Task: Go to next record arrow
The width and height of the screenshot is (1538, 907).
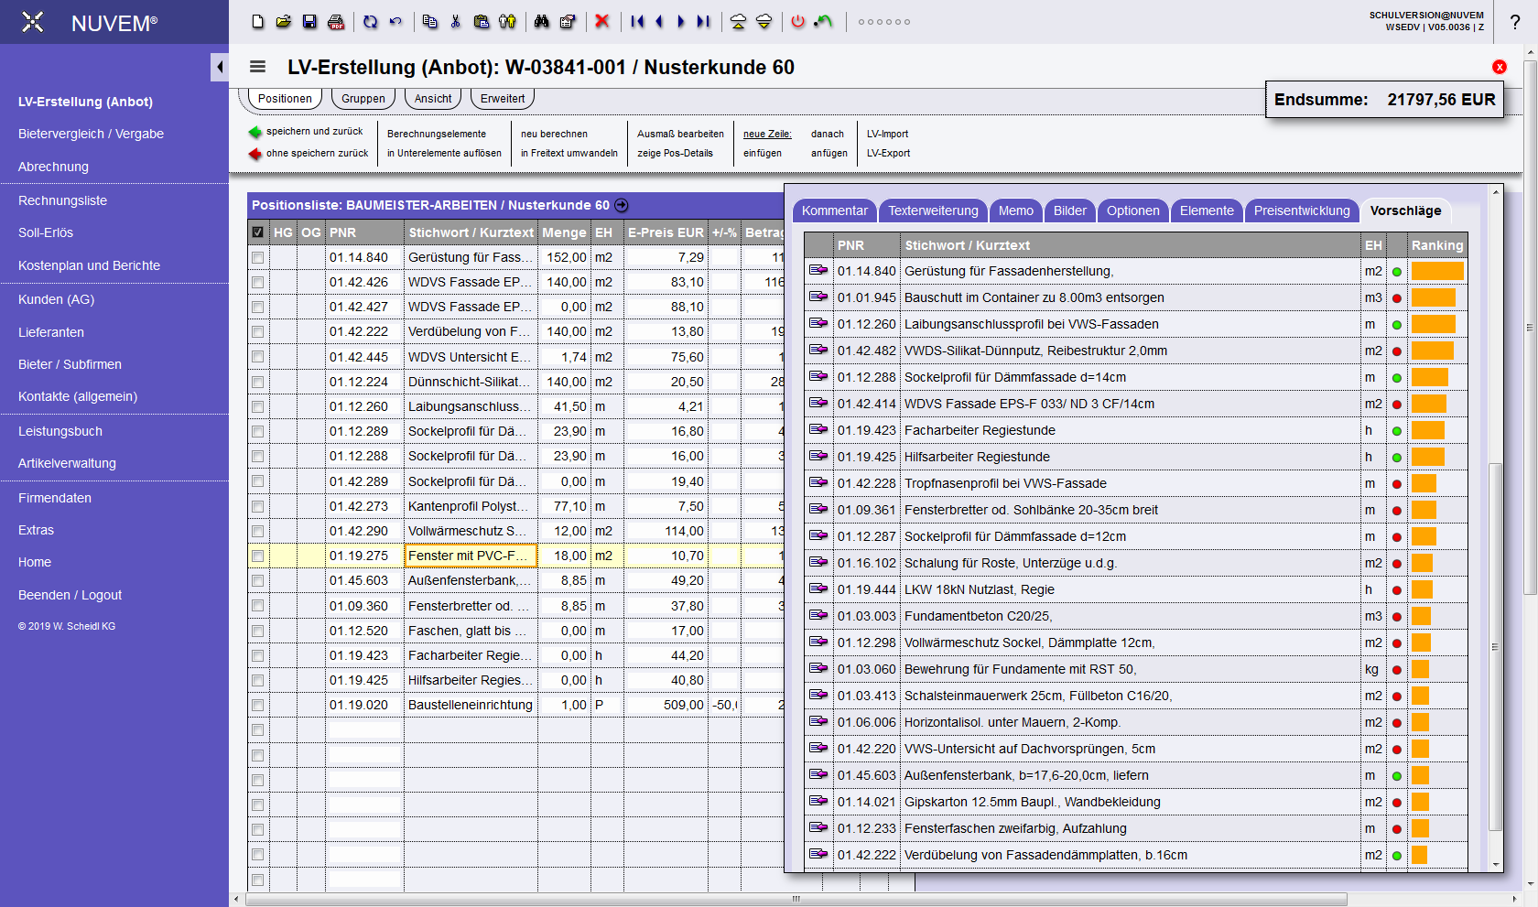Action: [680, 21]
